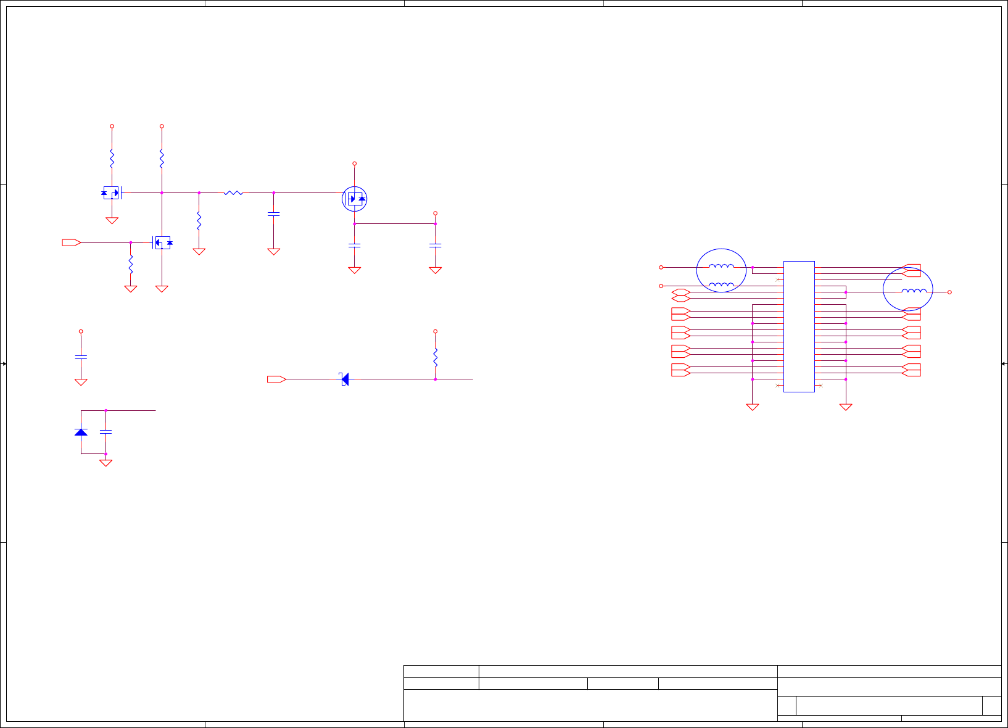This screenshot has height=728, width=1008.
Task: Select the power terminal above the standalone capacitor
Action: tap(81, 331)
